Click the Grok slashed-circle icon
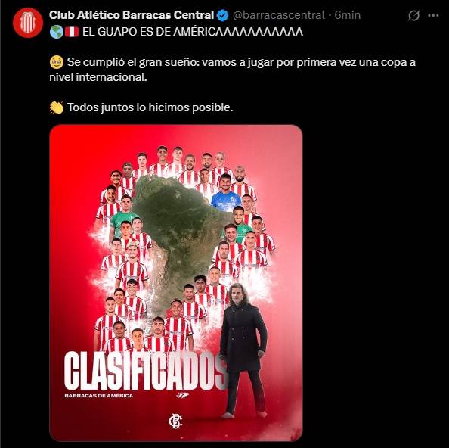The width and height of the screenshot is (449, 448). (x=413, y=15)
